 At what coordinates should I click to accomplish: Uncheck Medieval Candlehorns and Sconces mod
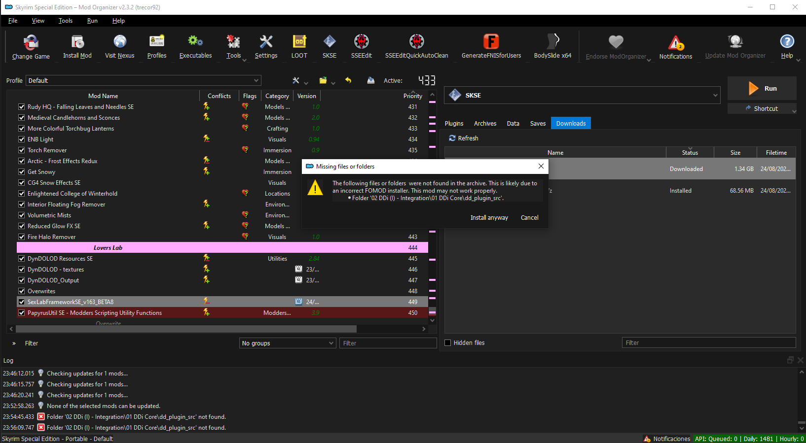[22, 117]
